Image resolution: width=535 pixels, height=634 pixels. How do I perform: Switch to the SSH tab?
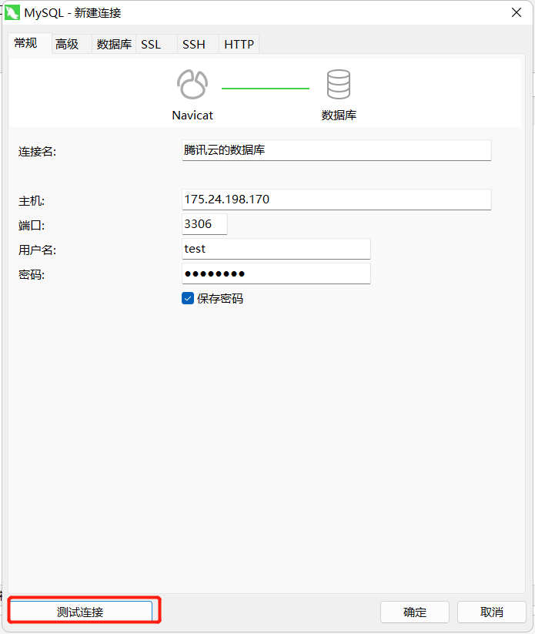click(198, 44)
